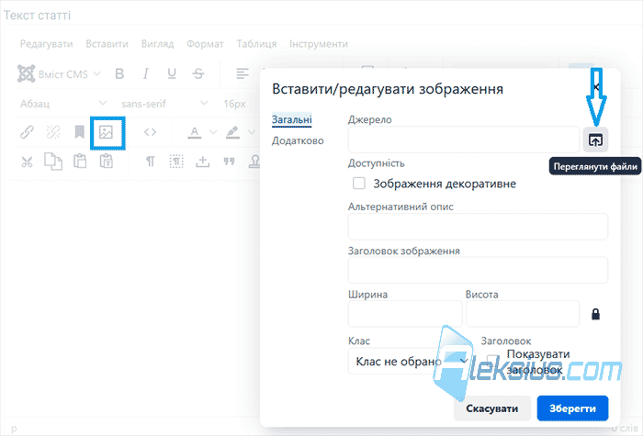Check the Зображення декоративне checkbox
Viewport: 643px width, 436px height.
click(359, 184)
